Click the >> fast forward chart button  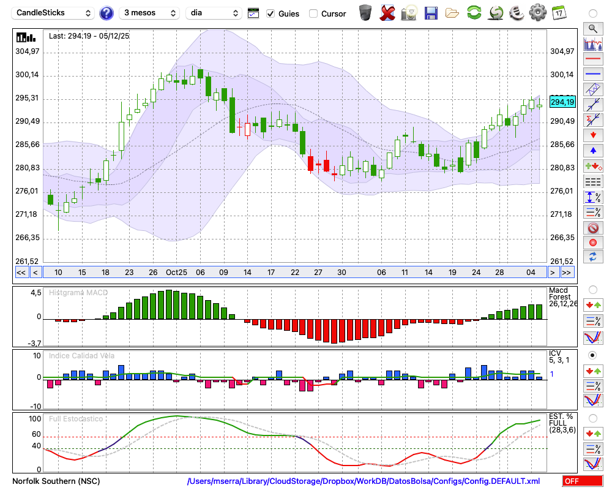tap(567, 273)
